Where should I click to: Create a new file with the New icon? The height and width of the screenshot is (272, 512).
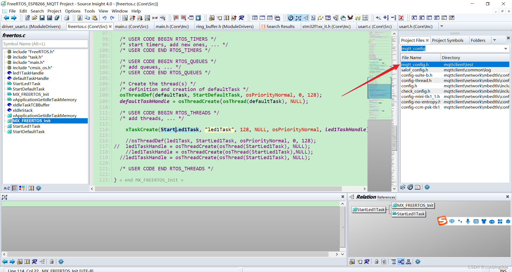27,18
